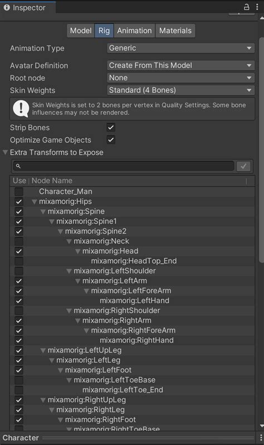Screen dimensions: 264x445
Task: Switch to the Model tab
Action: point(81,31)
